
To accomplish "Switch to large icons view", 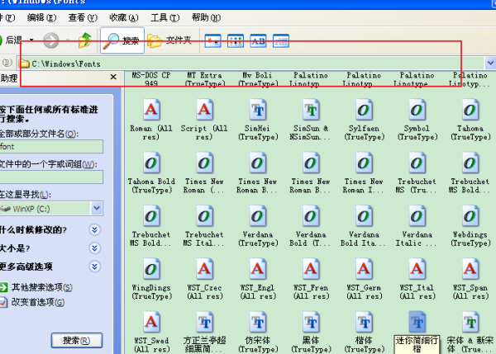I will [213, 40].
